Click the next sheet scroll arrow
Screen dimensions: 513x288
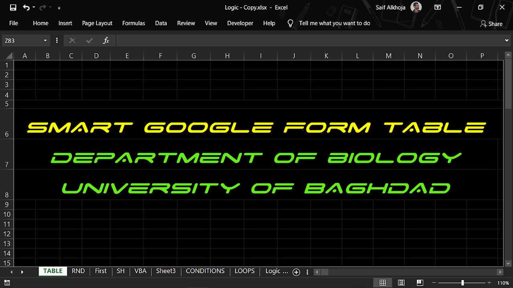pos(22,272)
